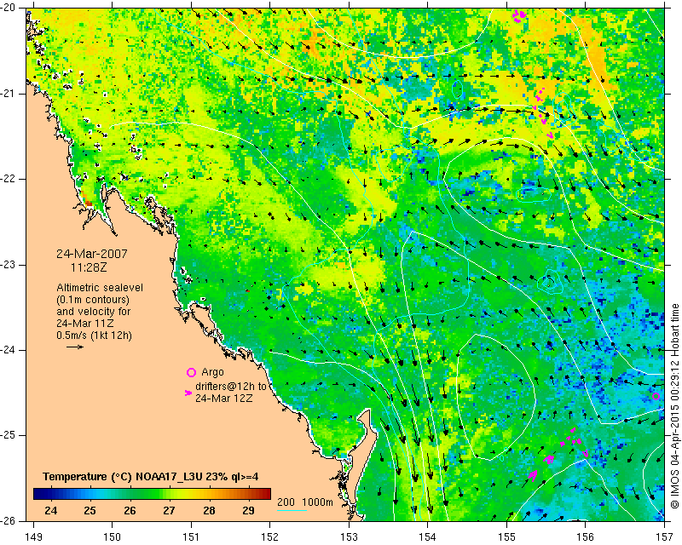Viewport: 682px width, 545px height.
Task: Click the latitude axis label '-23'
Action: (x=9, y=265)
